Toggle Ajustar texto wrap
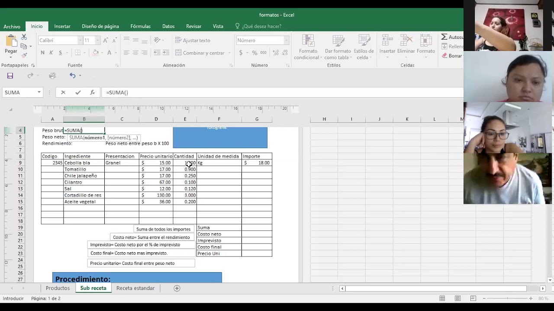554x311 pixels. [x=193, y=40]
